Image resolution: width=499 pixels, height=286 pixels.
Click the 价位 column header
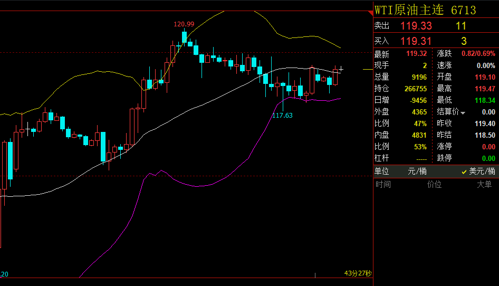(434, 184)
